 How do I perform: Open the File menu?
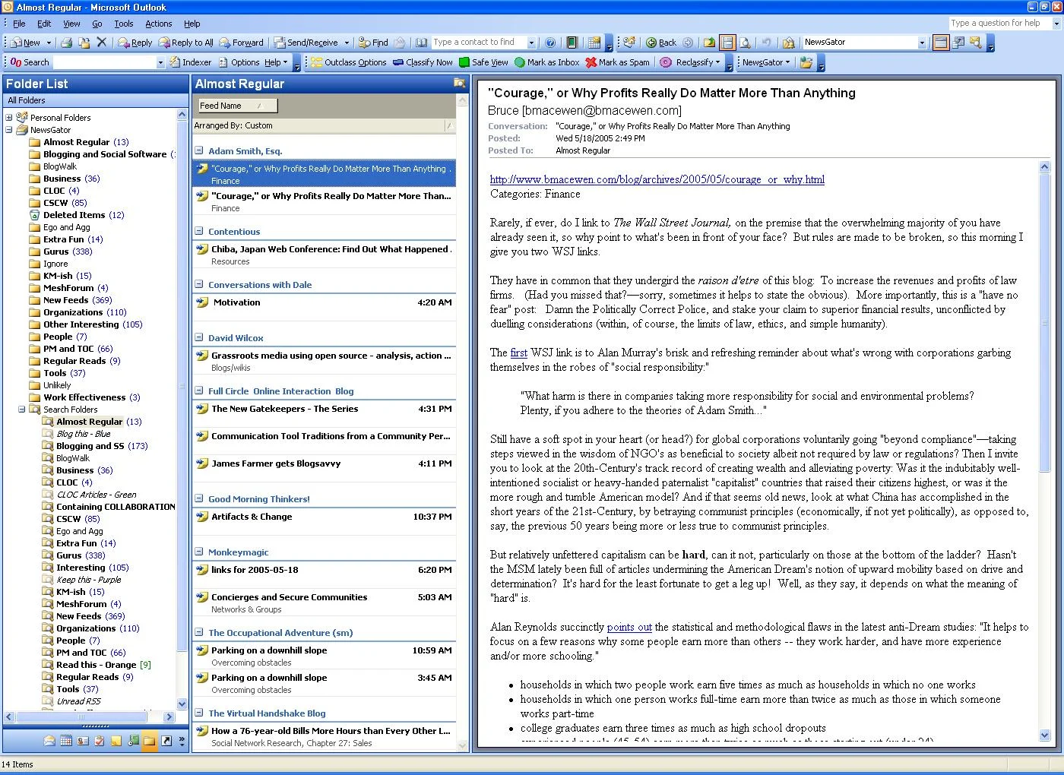pos(19,24)
